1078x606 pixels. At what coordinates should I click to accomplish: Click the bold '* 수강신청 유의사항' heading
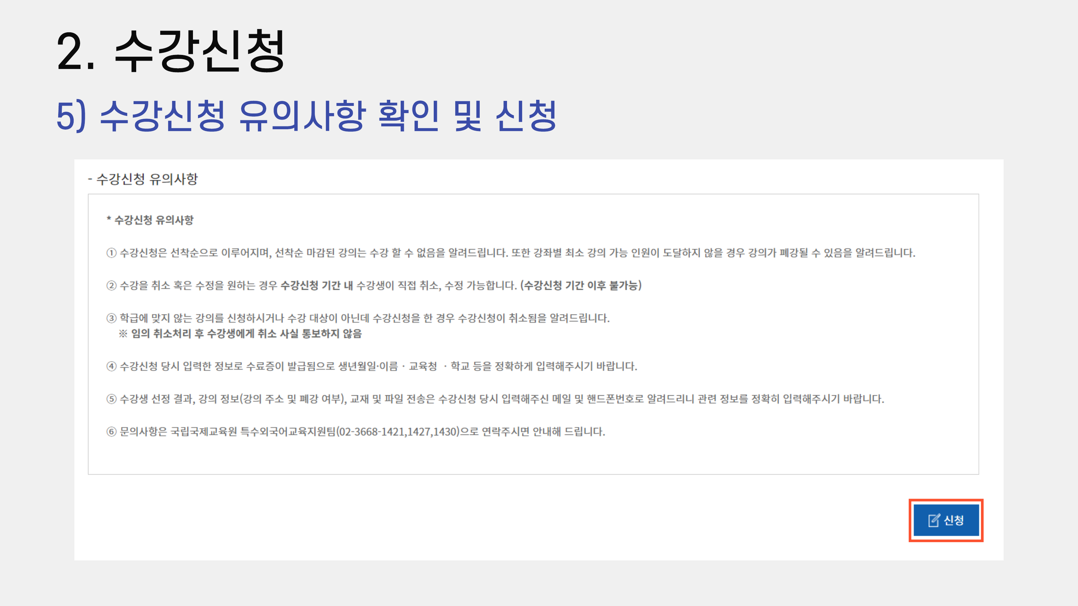tap(150, 220)
